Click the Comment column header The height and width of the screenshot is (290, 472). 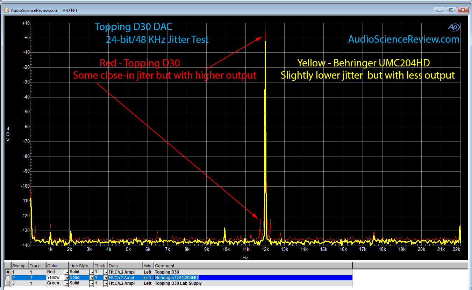(x=253, y=266)
